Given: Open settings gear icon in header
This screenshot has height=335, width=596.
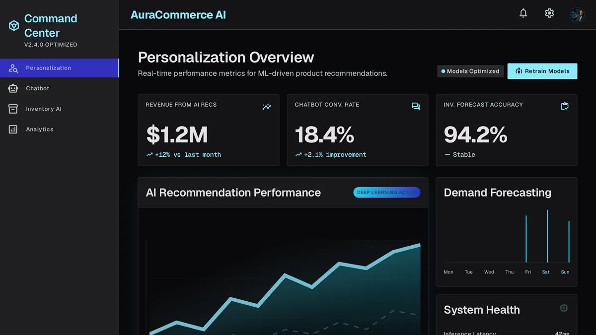Looking at the screenshot, I should coord(549,13).
